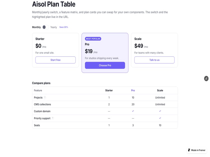Screen dimensions: 210x157
Task: Click the Starter column header in table
Action: coord(109,91)
